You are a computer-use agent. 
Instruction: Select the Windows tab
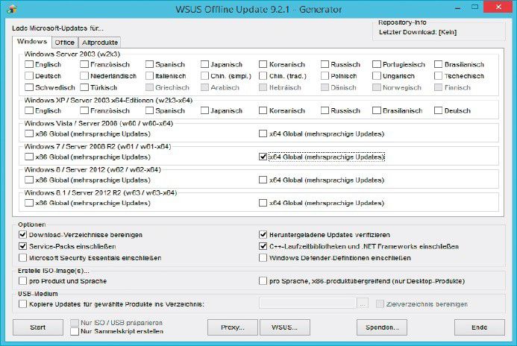32,42
